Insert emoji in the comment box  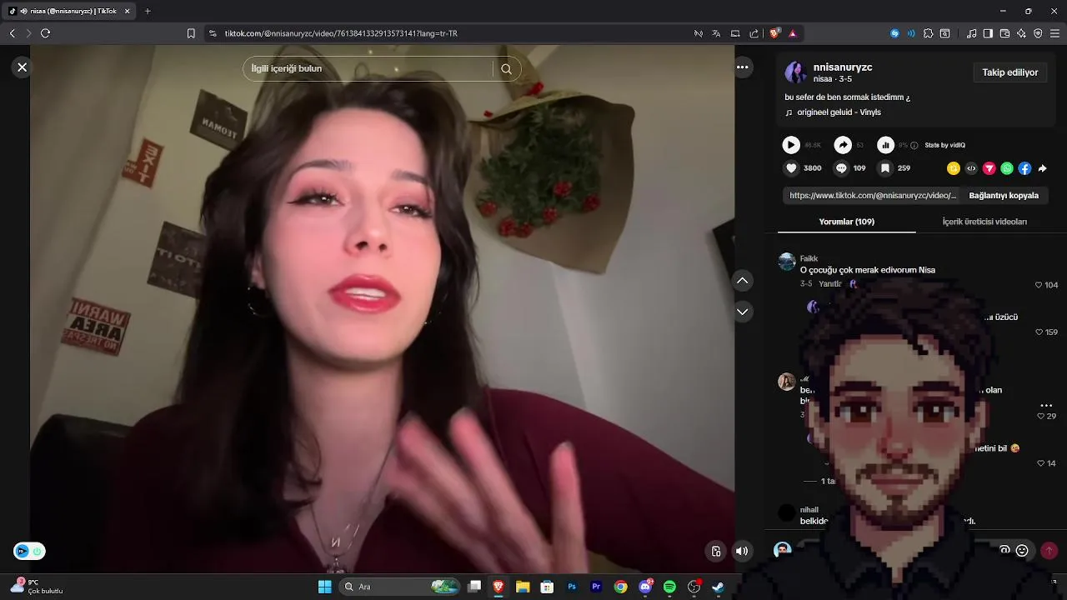click(x=1022, y=550)
